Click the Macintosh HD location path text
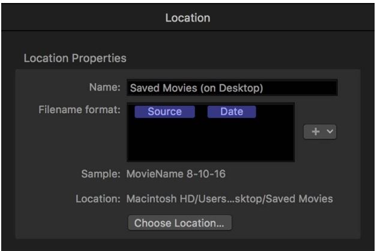 (x=229, y=198)
